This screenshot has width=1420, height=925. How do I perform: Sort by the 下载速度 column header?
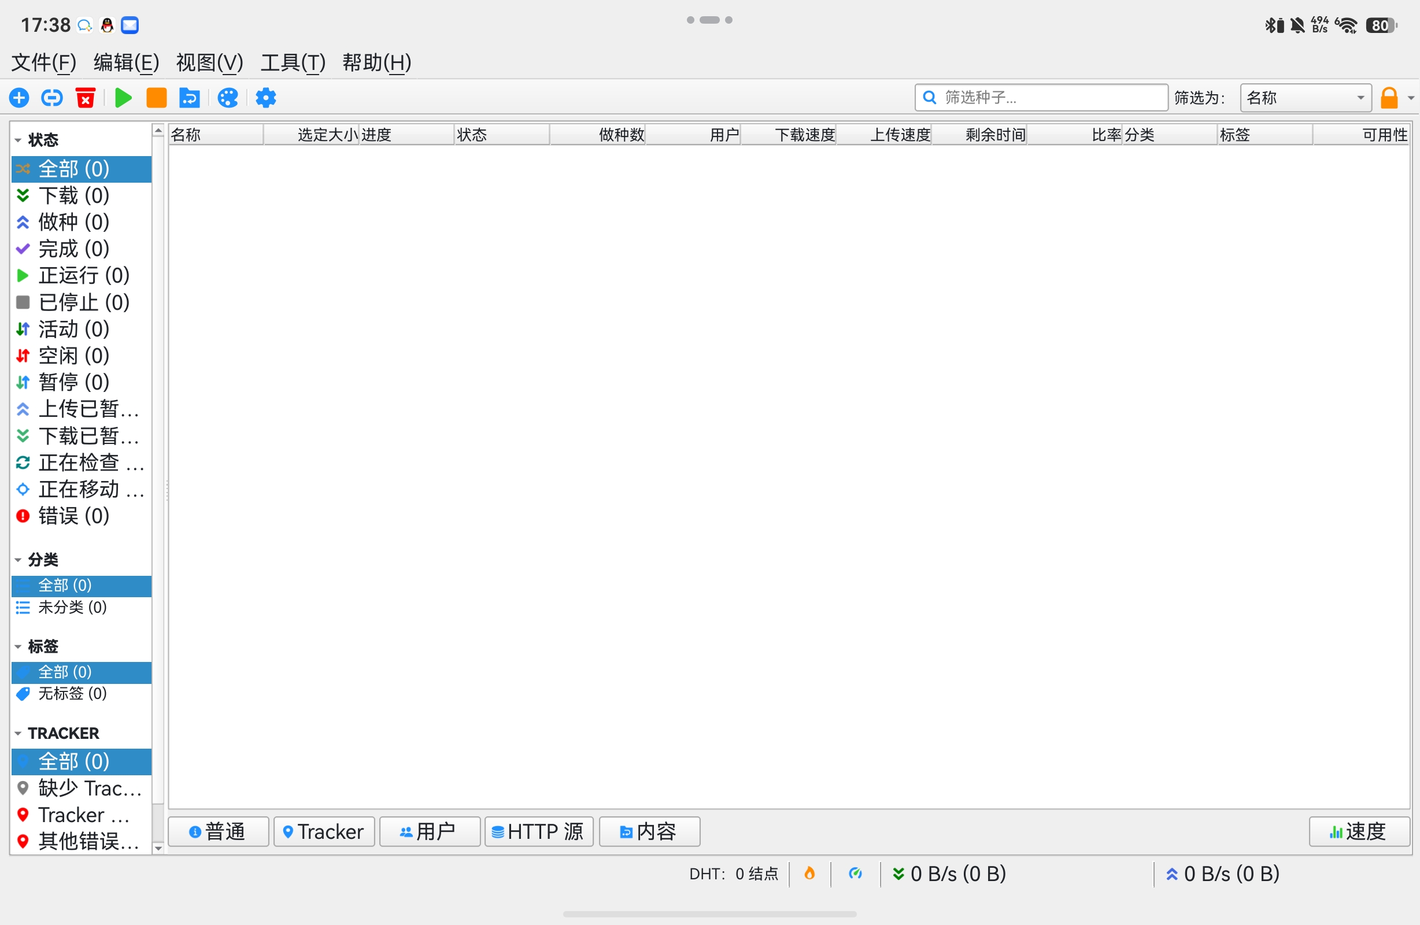(x=788, y=135)
